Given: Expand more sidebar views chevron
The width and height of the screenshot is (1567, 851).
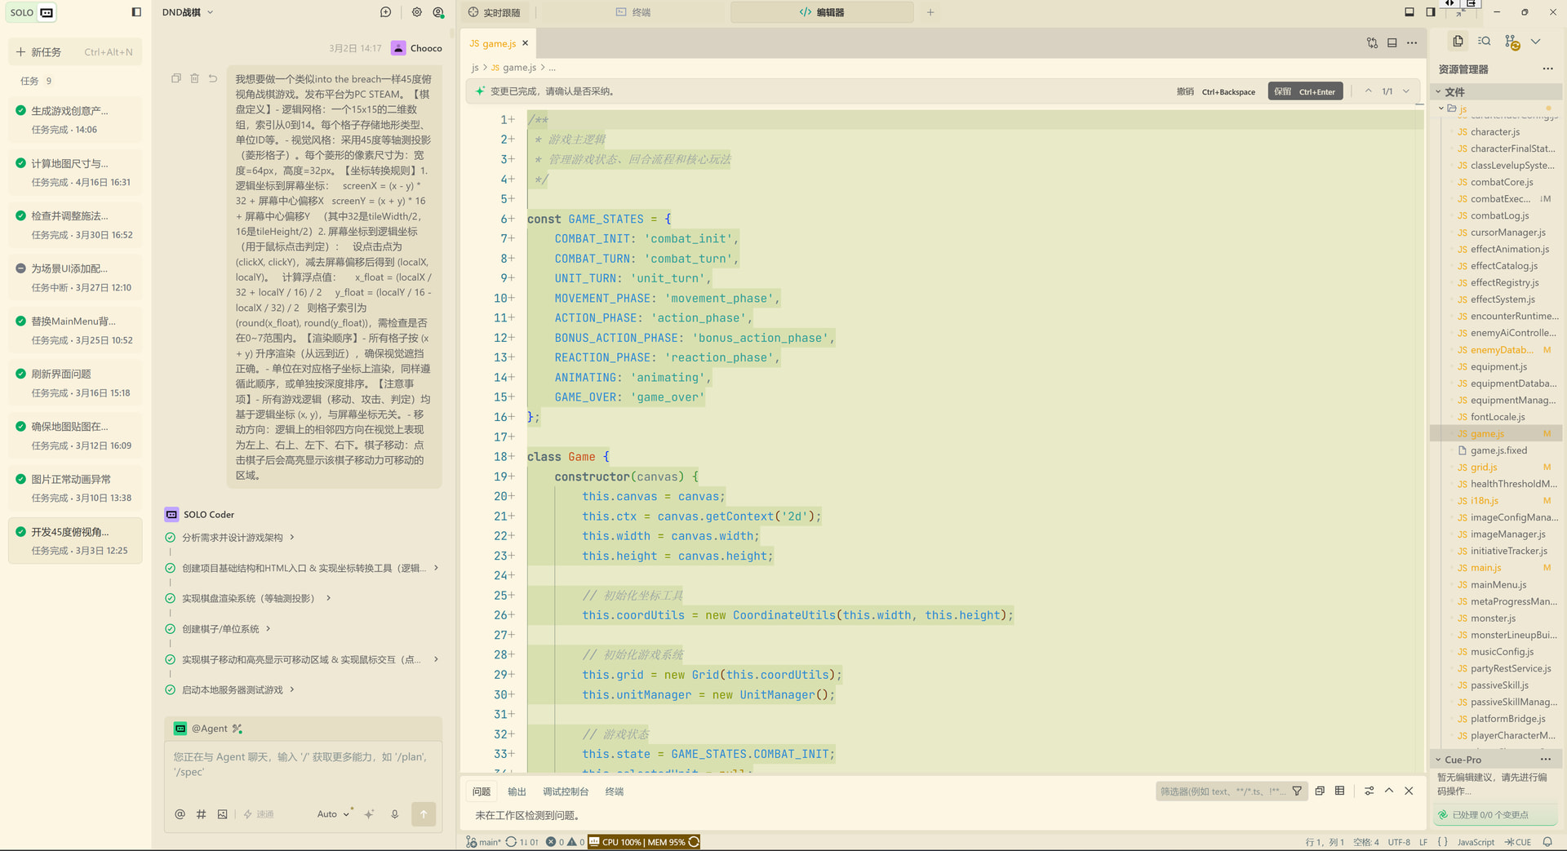Looking at the screenshot, I should pos(1536,41).
